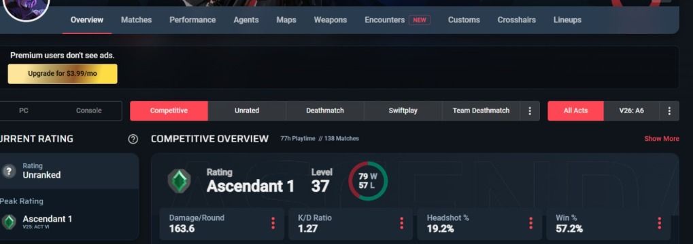
Task: Click the Level 37 value
Action: 320,186
